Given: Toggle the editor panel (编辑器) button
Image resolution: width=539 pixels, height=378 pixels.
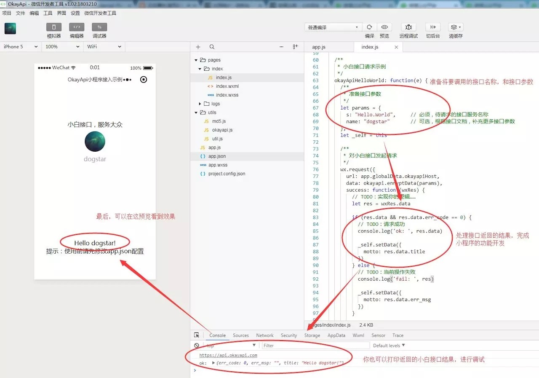Looking at the screenshot, I should click(x=77, y=27).
